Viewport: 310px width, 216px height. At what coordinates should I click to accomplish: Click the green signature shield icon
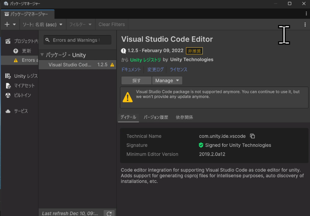coord(201,145)
